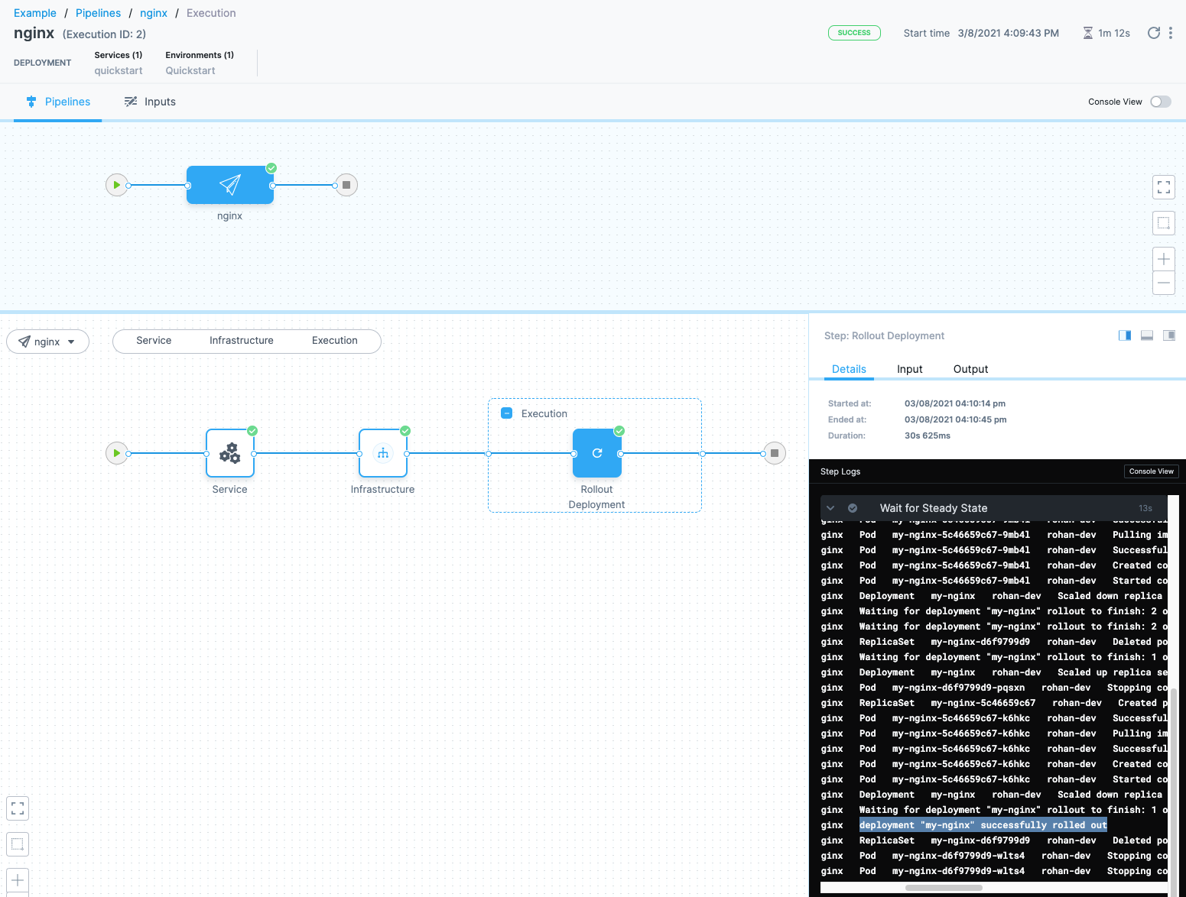Viewport: 1186px width, 897px height.
Task: Click the horizontal scrollbar in step logs
Action: [x=944, y=888]
